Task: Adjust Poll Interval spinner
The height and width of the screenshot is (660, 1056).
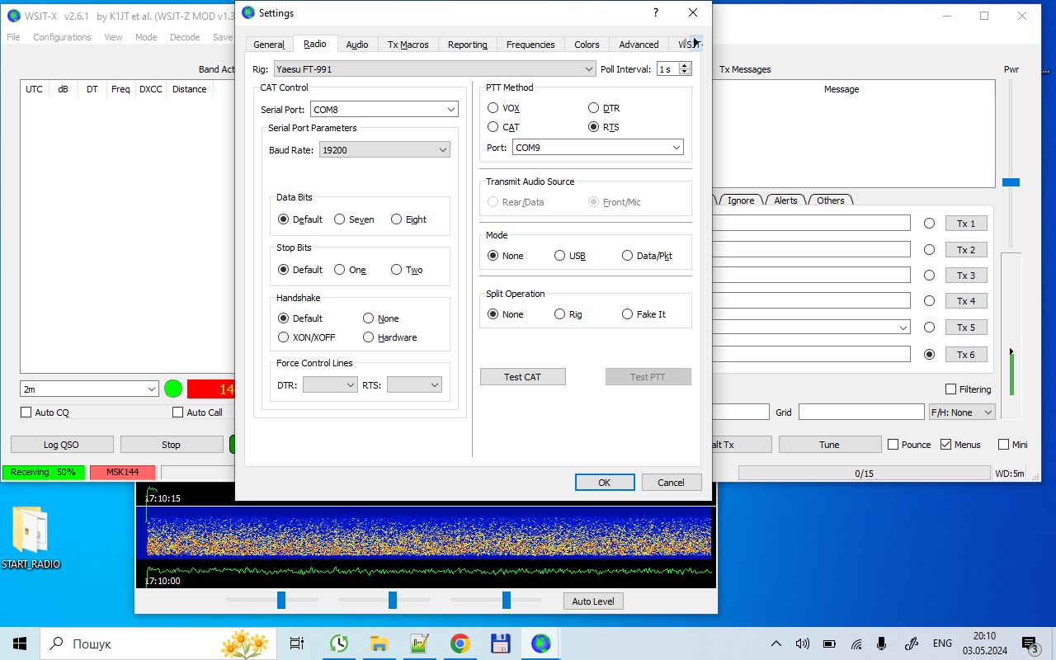Action: (674, 69)
